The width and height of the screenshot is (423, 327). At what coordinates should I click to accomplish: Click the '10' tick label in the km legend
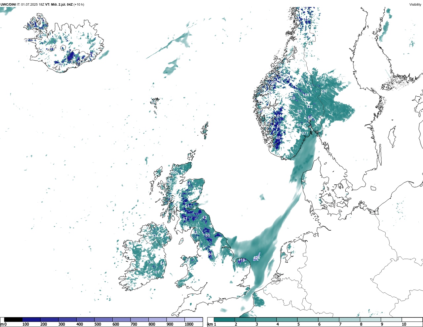point(404,324)
